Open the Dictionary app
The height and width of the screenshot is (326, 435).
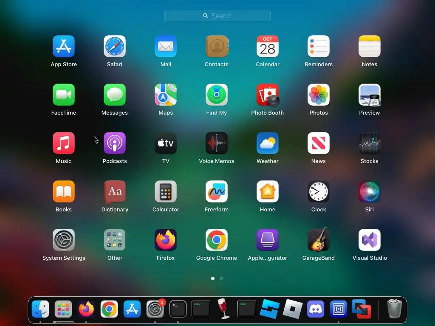(x=115, y=191)
